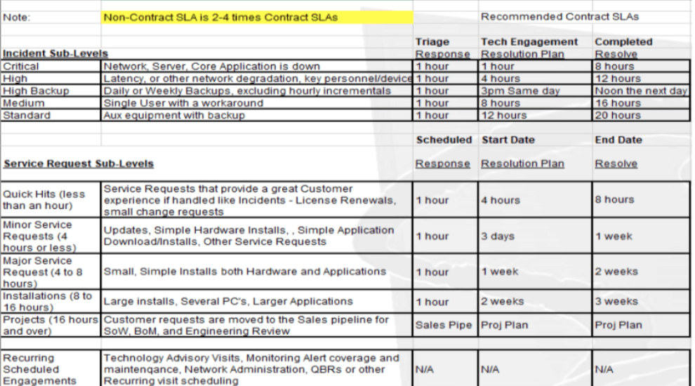Select the 'Incident Sub-Levels' header
695x386 pixels.
(x=55, y=53)
